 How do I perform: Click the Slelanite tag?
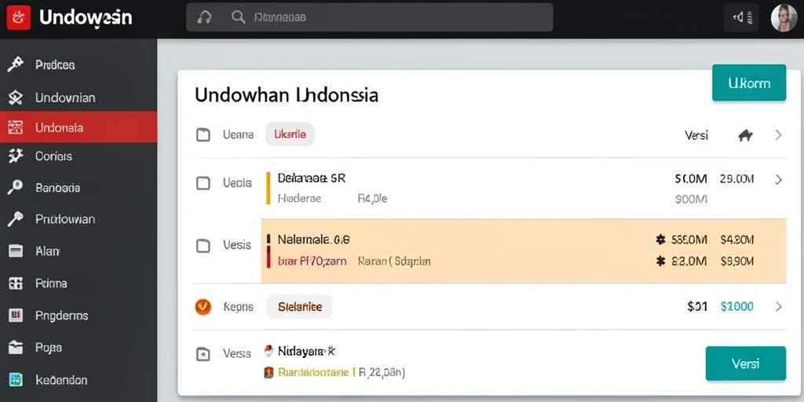[x=300, y=307]
